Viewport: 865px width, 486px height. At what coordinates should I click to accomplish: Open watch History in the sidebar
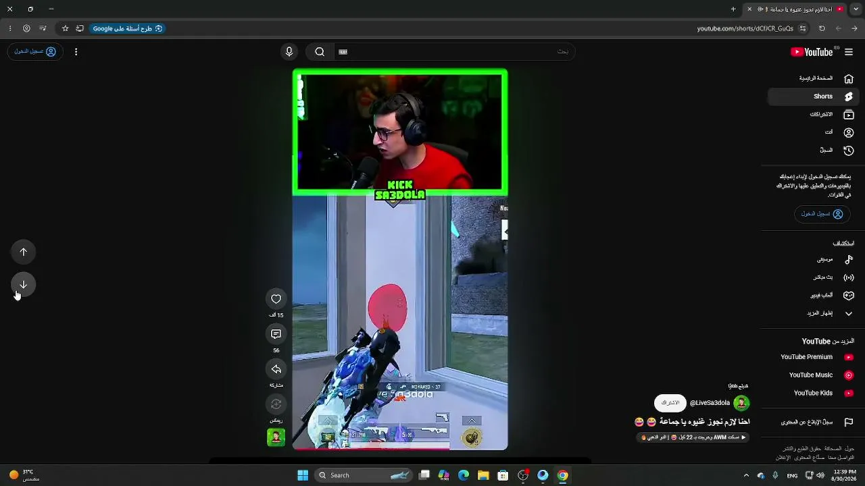(813, 151)
